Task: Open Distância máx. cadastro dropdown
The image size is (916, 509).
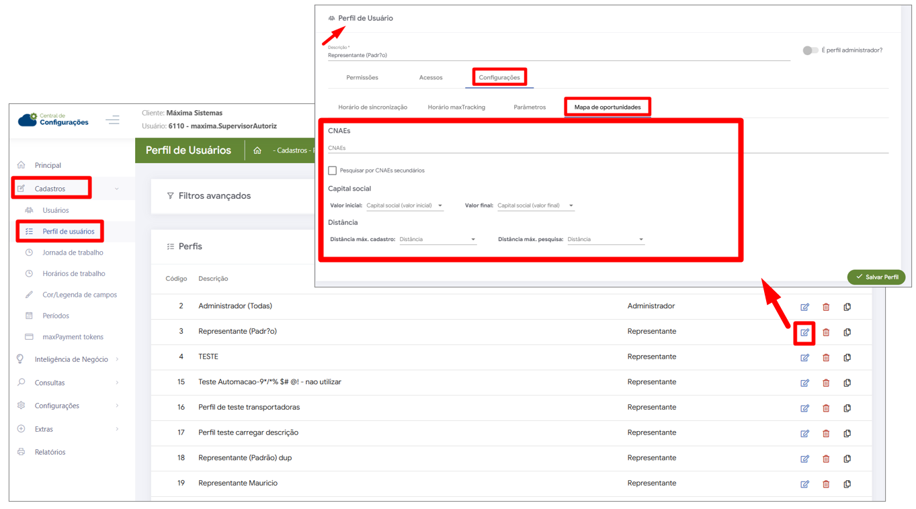Action: tap(438, 239)
